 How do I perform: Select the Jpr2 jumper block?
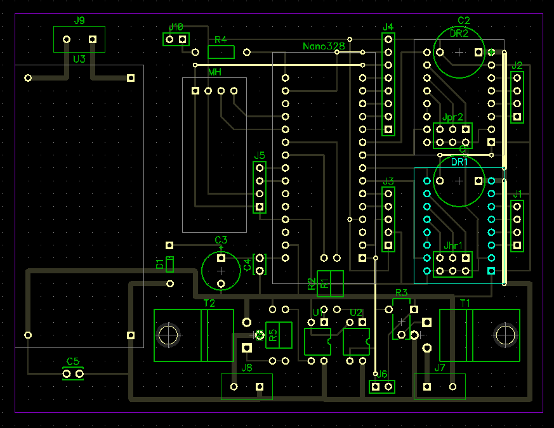click(452, 136)
